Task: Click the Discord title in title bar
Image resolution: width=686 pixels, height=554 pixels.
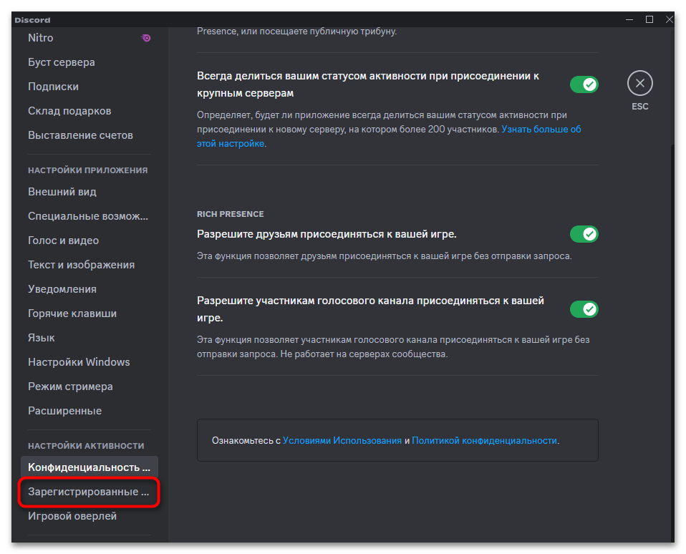Action: (x=32, y=20)
